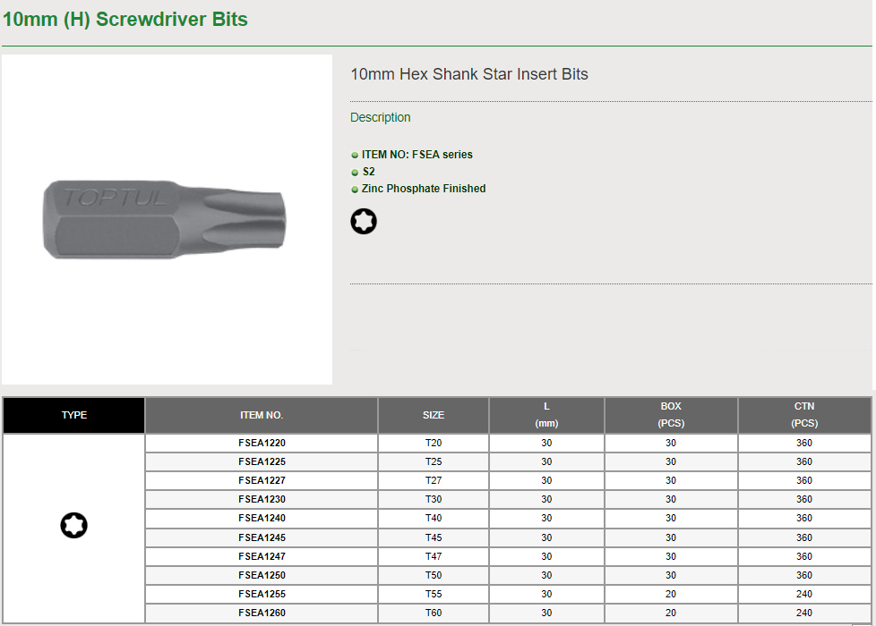Select the ITEM NO: FSEA series text
The width and height of the screenshot is (876, 626).
pyautogui.click(x=417, y=155)
